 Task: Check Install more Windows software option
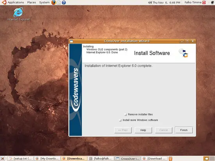[x=120, y=120]
